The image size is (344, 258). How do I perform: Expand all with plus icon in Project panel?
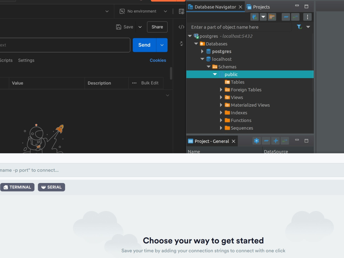click(x=276, y=141)
